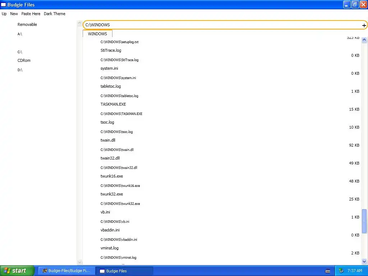Open the Windows Start menu
Image resolution: width=368 pixels, height=276 pixels.
click(x=17, y=271)
